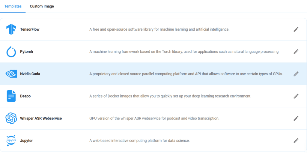Image resolution: width=307 pixels, height=153 pixels.
Task: Switch to the Custom Image tab
Action: pos(42,6)
